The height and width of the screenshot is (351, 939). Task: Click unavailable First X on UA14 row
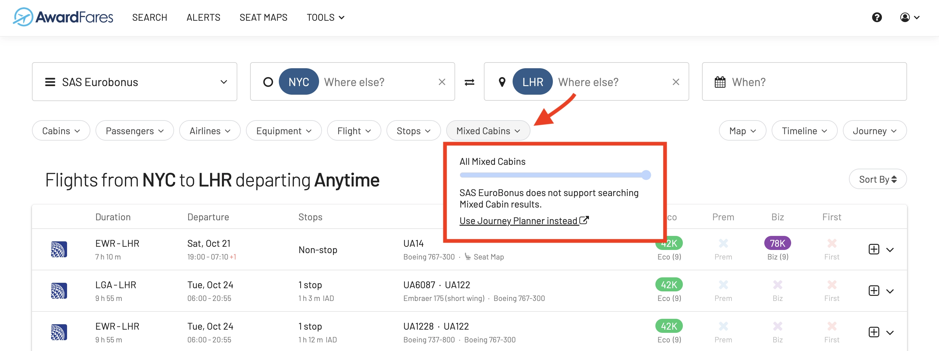pyautogui.click(x=831, y=243)
